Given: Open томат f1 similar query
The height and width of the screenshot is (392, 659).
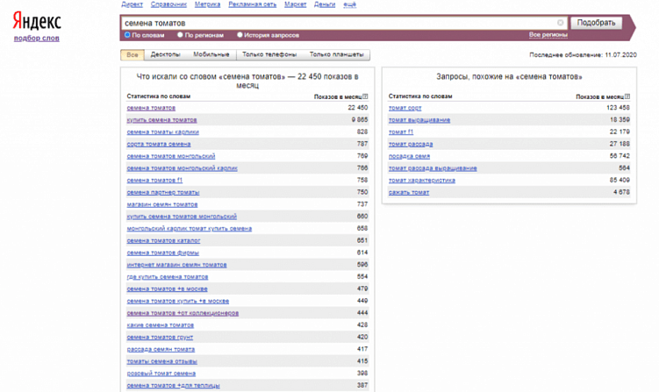Looking at the screenshot, I should [x=401, y=132].
